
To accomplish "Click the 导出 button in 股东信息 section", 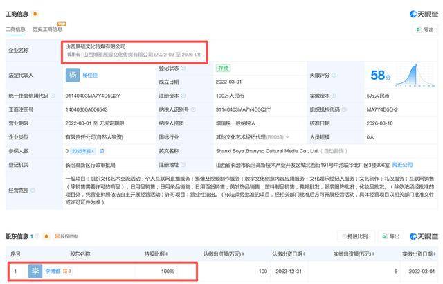I will pos(391,236).
